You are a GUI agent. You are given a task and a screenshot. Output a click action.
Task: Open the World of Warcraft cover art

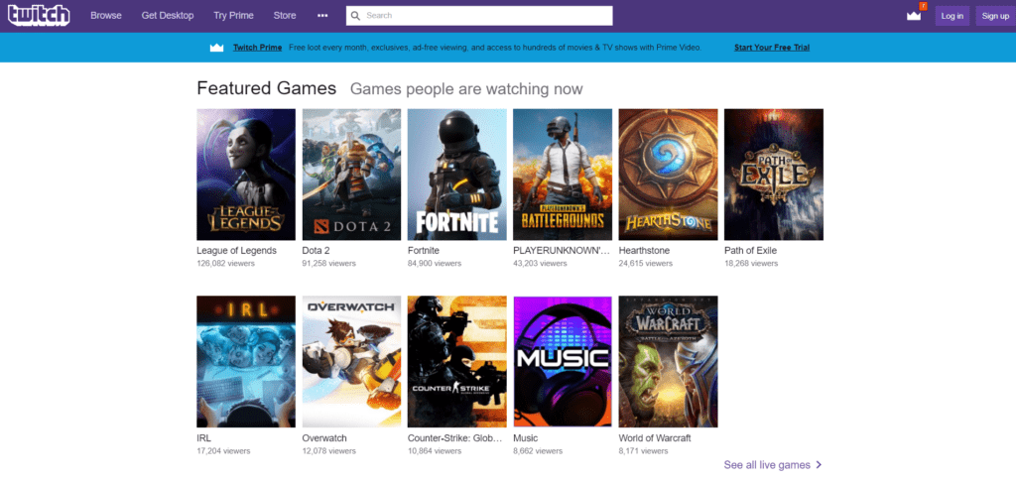tap(668, 361)
